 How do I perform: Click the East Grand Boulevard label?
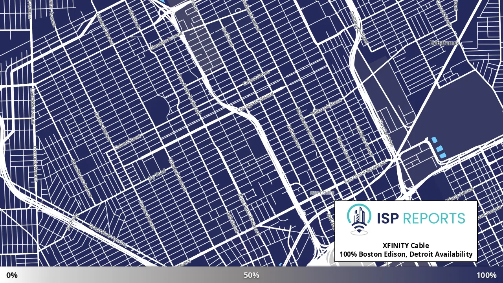tap(365, 173)
